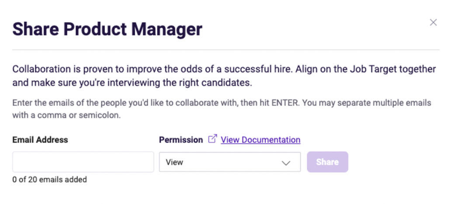451x204 pixels.
Task: Click the external link icon beside View Documentation
Action: [212, 140]
